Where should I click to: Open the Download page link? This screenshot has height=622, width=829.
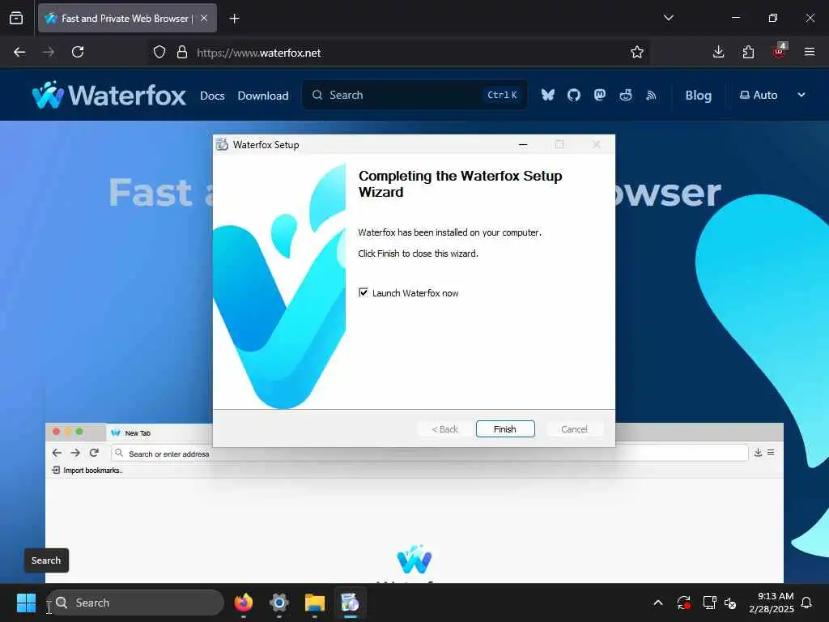tap(263, 96)
